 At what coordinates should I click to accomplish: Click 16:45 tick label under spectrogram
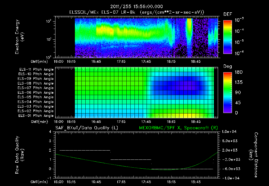96,61
